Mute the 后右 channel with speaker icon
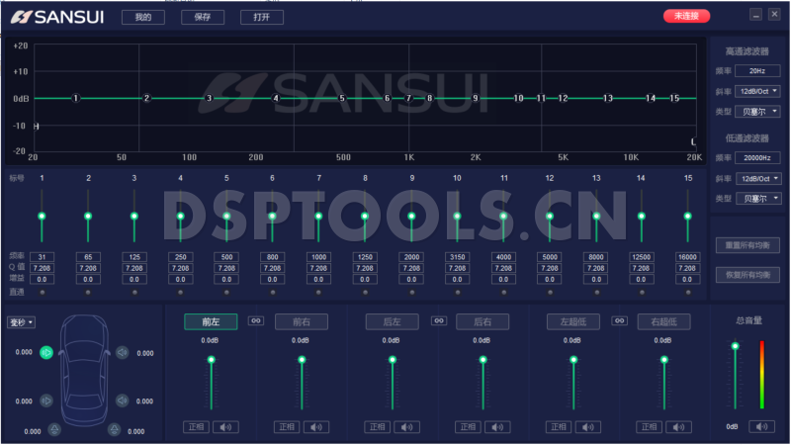The height and width of the screenshot is (445, 791). coord(498,427)
